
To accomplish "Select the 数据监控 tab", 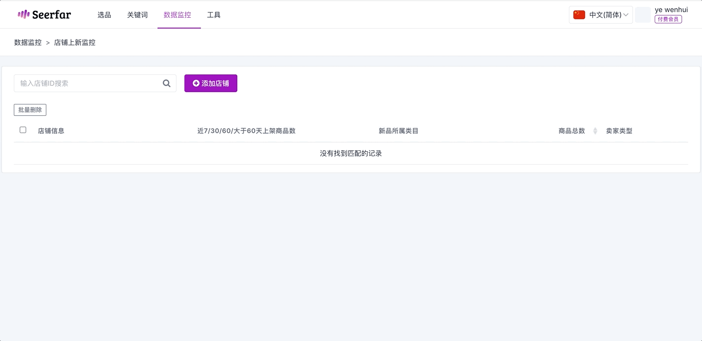I will click(177, 15).
